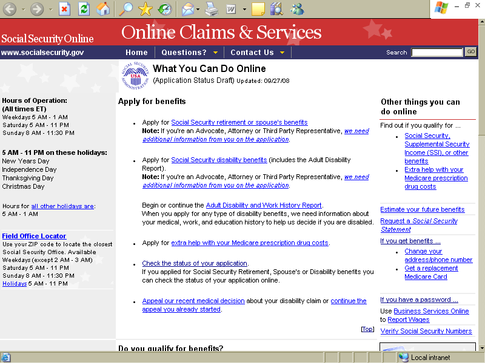Stop page loading with red X icon

(x=64, y=9)
